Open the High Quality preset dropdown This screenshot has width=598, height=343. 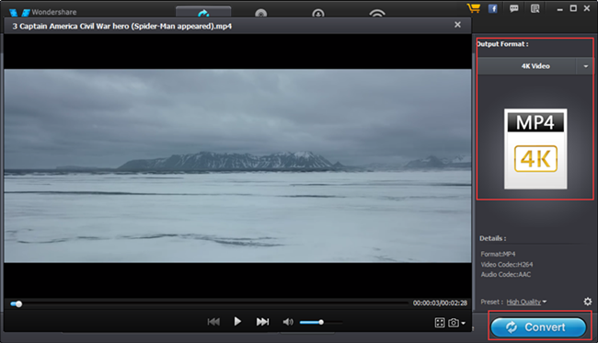coord(526,302)
